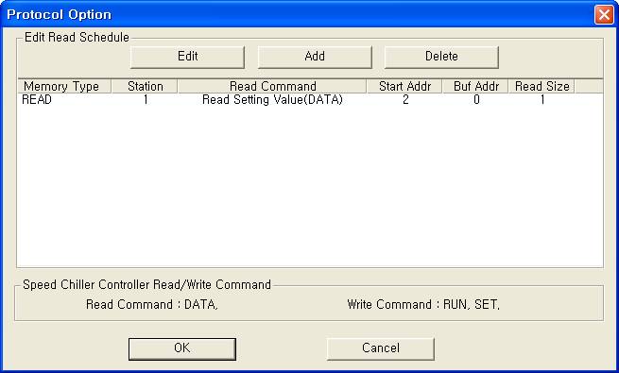Select the Read Setting Value(DATA) cell

[272, 100]
